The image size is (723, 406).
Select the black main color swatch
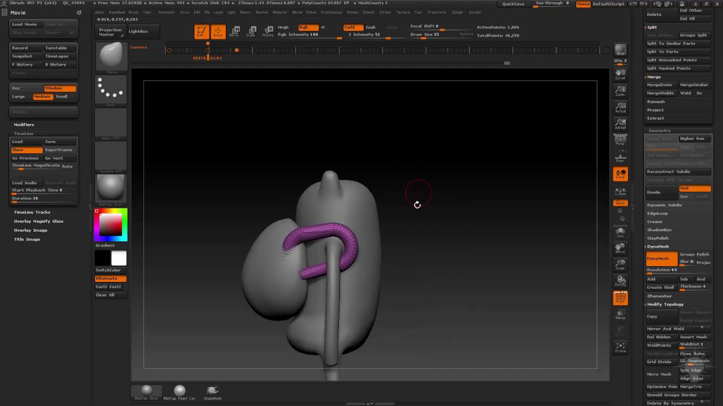click(102, 258)
